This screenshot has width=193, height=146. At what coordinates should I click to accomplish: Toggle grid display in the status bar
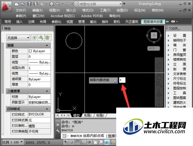[x=78, y=142]
